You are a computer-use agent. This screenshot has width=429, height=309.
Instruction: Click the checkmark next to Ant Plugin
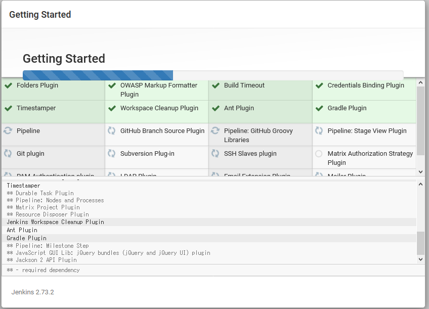coord(216,108)
